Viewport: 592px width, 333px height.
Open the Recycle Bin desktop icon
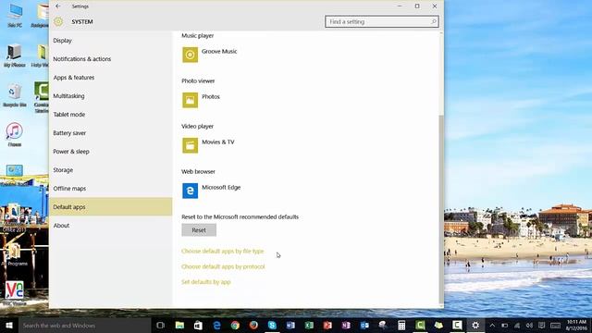(15, 95)
